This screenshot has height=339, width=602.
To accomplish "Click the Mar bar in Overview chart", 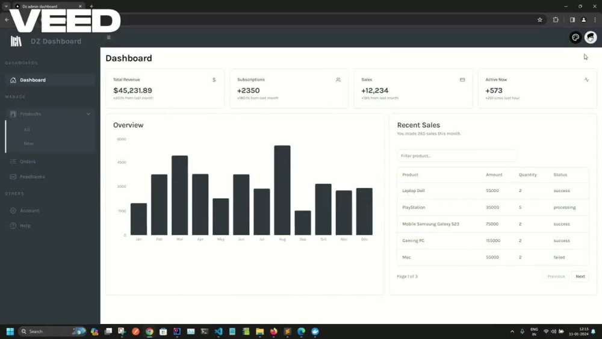I will tap(179, 195).
